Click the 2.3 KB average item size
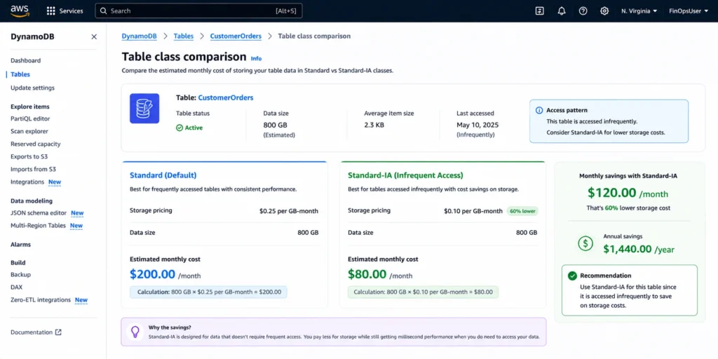This screenshot has height=359, width=718. tap(374, 125)
